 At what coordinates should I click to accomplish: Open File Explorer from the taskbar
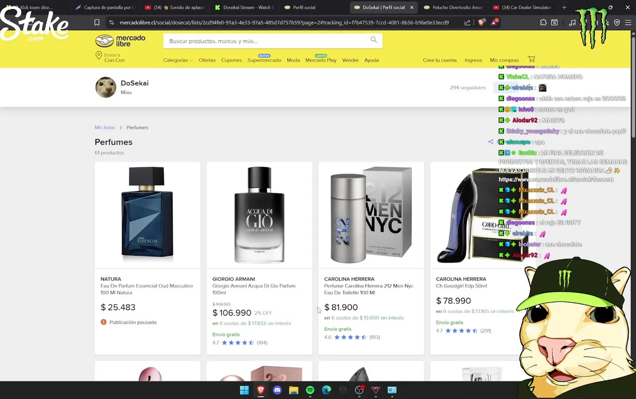click(x=294, y=390)
